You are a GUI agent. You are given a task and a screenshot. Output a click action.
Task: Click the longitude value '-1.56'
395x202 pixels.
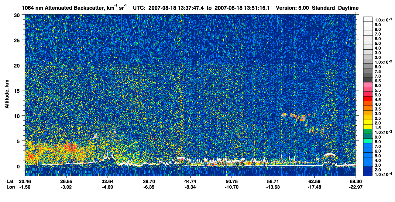(x=25, y=187)
